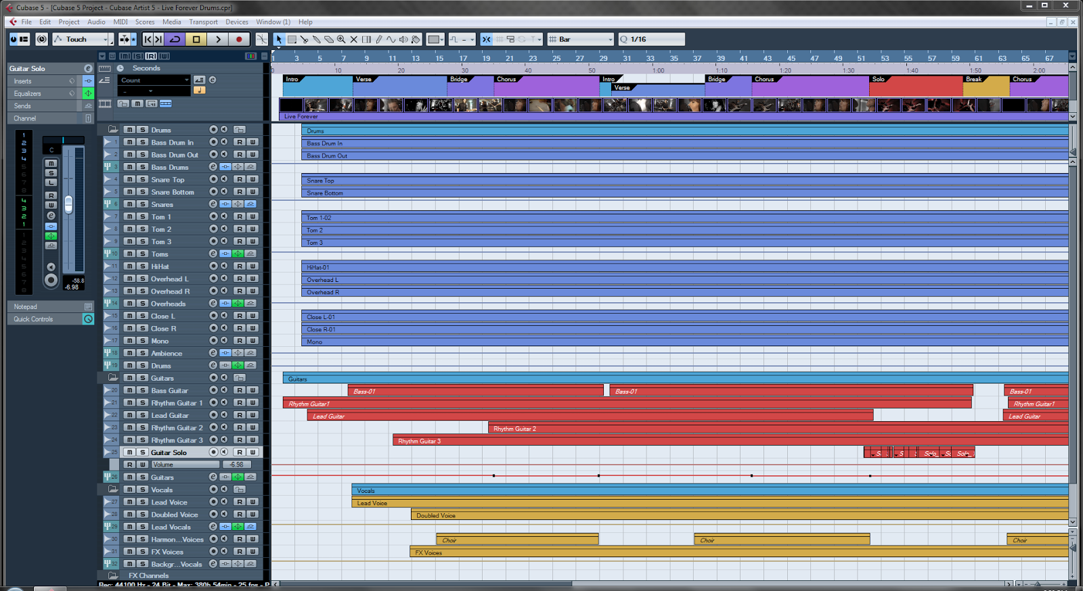The width and height of the screenshot is (1083, 591).
Task: Record-enable the HiHat track
Action: [x=214, y=266]
